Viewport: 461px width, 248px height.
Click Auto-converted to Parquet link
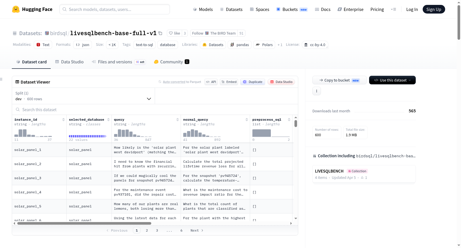coord(182,82)
